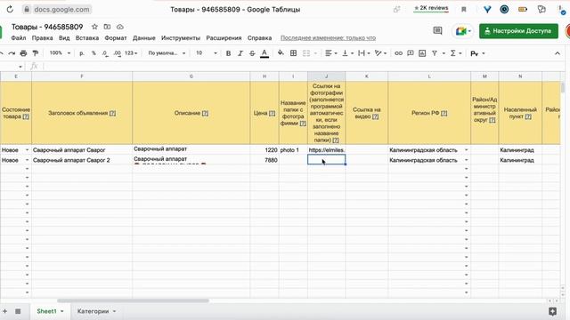Image resolution: width=570 pixels, height=320 pixels.
Task: Open the input tools Ру dropdown
Action: click(477, 53)
